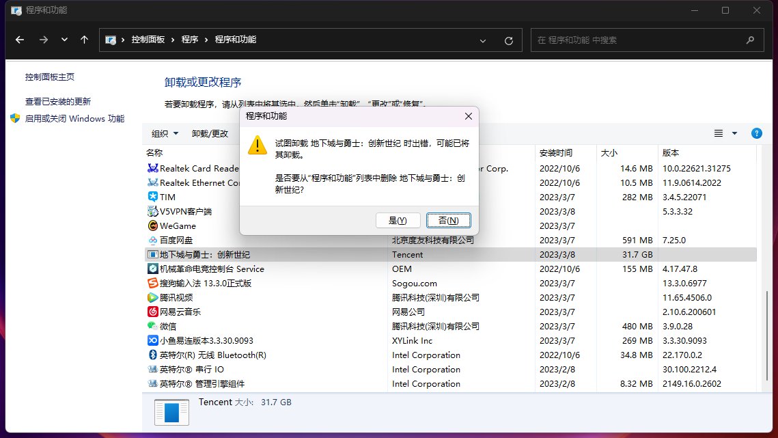Click the 程序和功能 breadcrumb
The width and height of the screenshot is (778, 438).
(235, 40)
